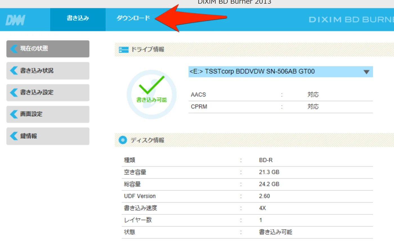
Task: Click the UDF Version row label
Action: click(140, 196)
